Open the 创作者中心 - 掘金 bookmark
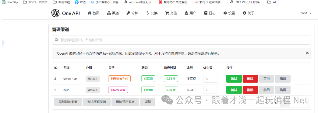Image resolution: width=318 pixels, height=113 pixels. 104,2
